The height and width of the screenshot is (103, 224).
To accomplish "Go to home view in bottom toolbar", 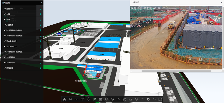I will coord(64,99).
